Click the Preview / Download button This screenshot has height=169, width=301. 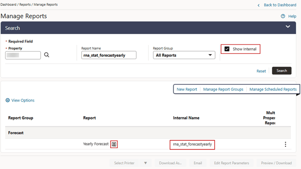click(276, 163)
